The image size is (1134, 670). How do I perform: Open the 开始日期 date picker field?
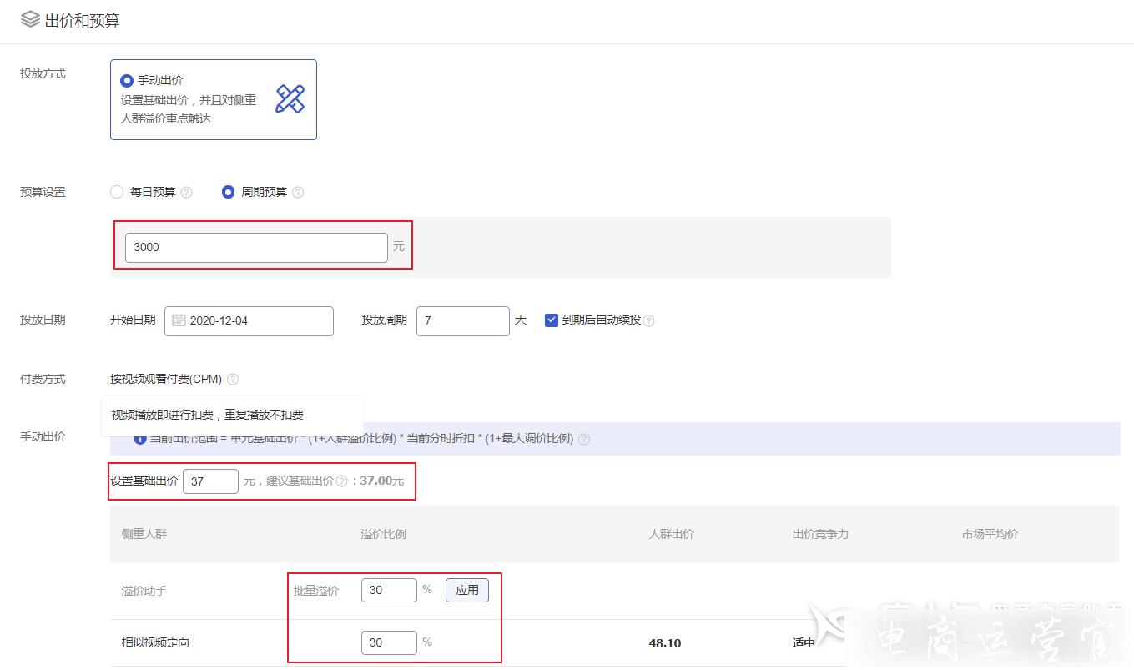(249, 321)
